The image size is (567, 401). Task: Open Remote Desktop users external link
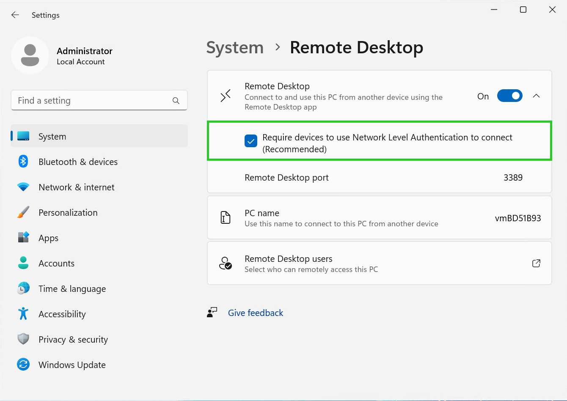pyautogui.click(x=536, y=263)
